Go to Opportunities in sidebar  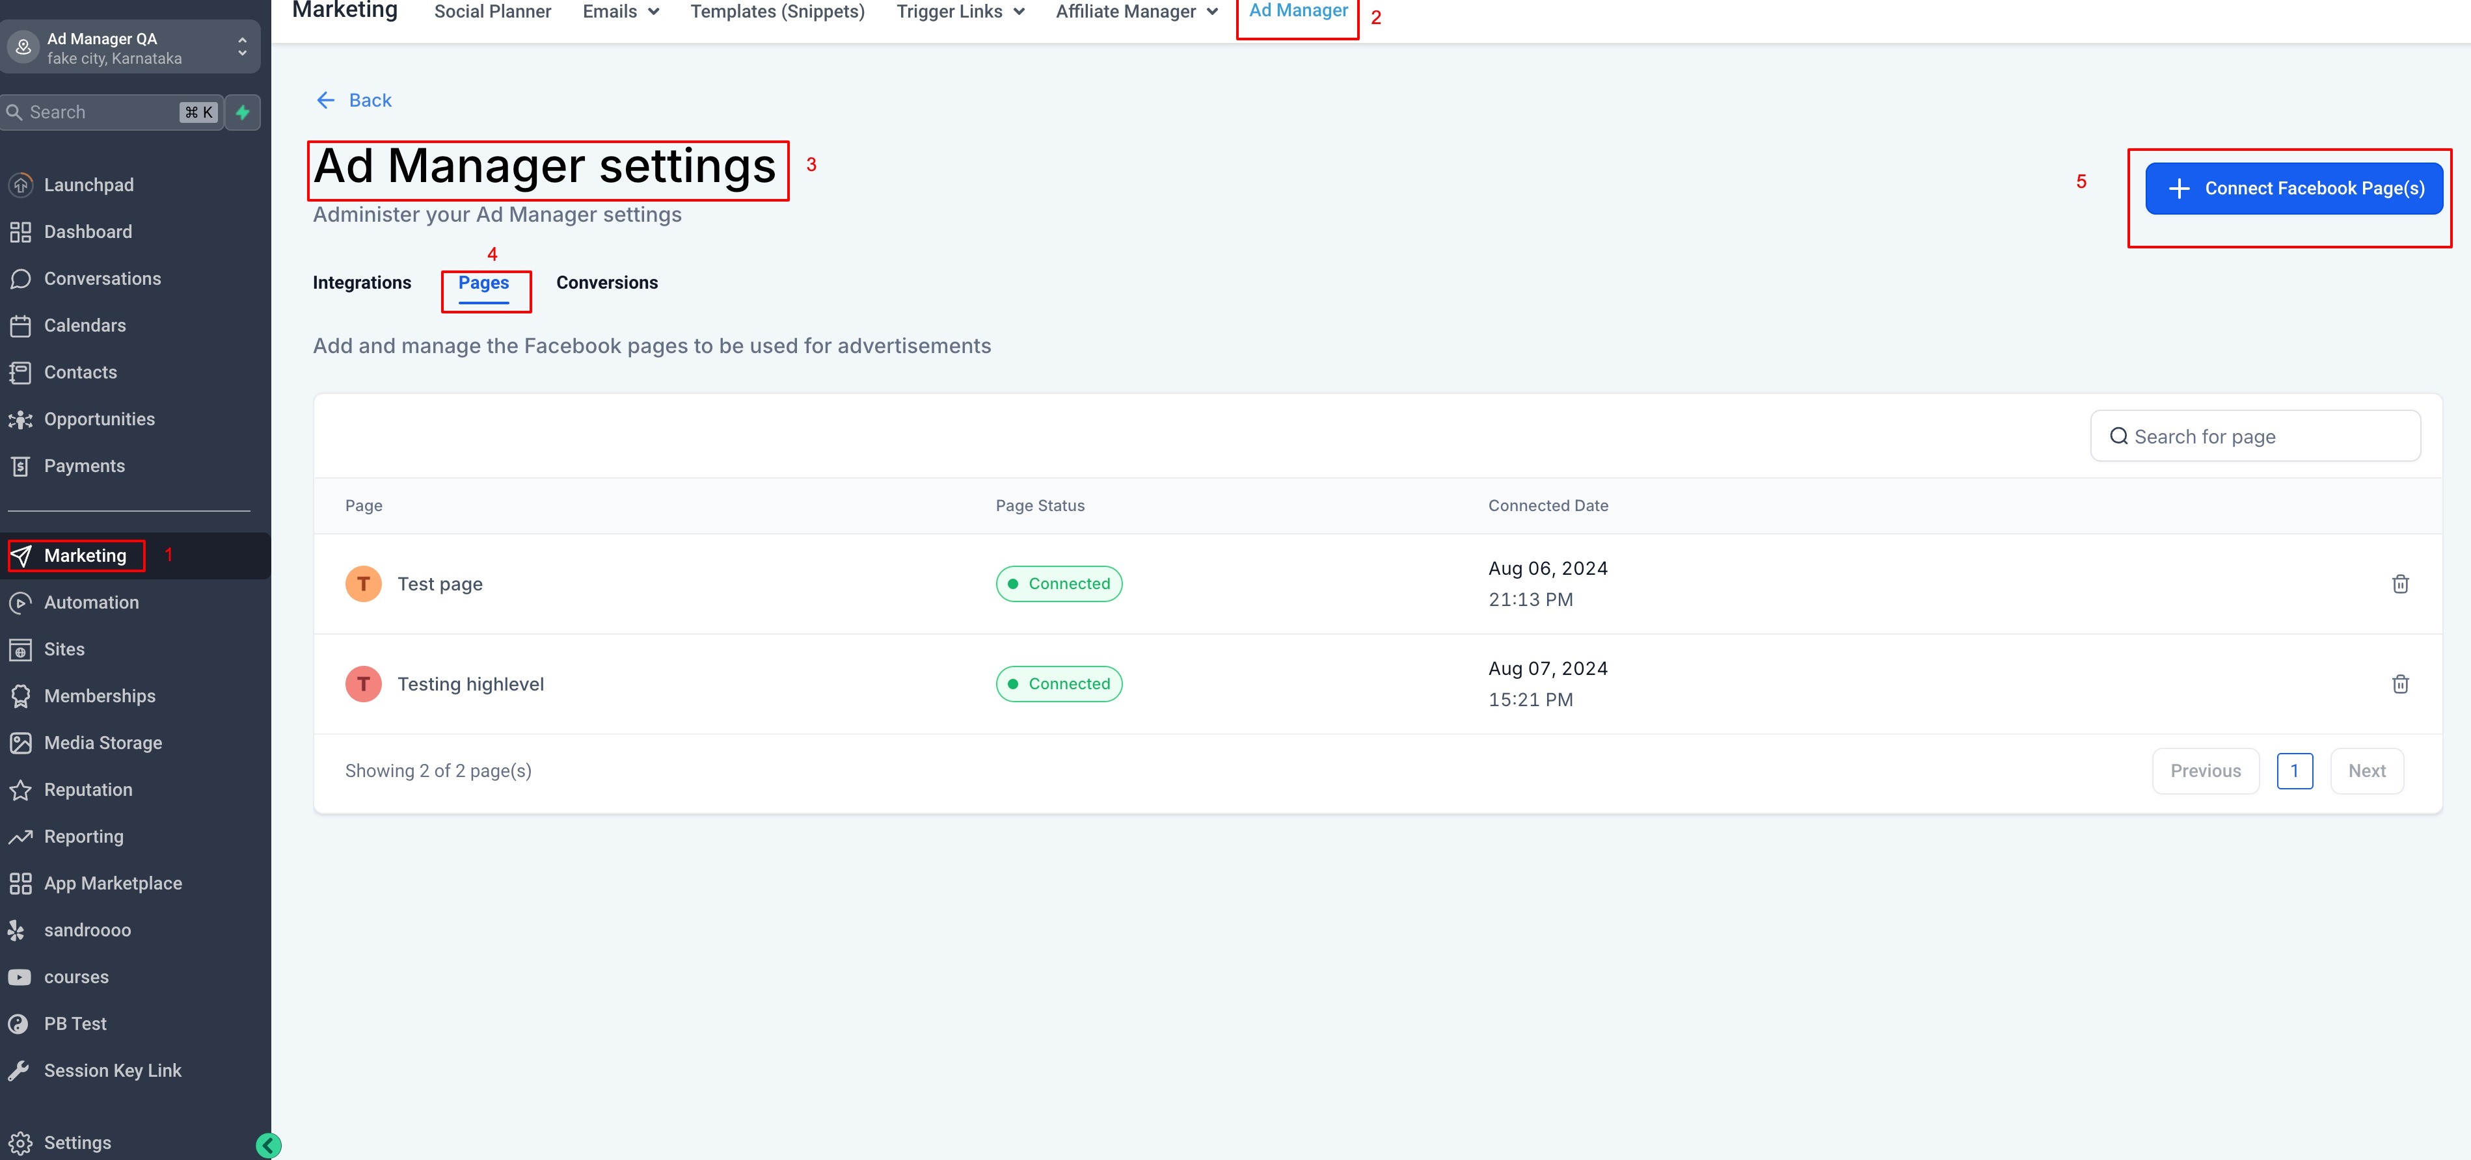[x=99, y=419]
